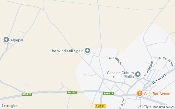175x109 pixels.
Task: Click the leftmost RM-E17 road shield
Action: pyautogui.click(x=27, y=94)
